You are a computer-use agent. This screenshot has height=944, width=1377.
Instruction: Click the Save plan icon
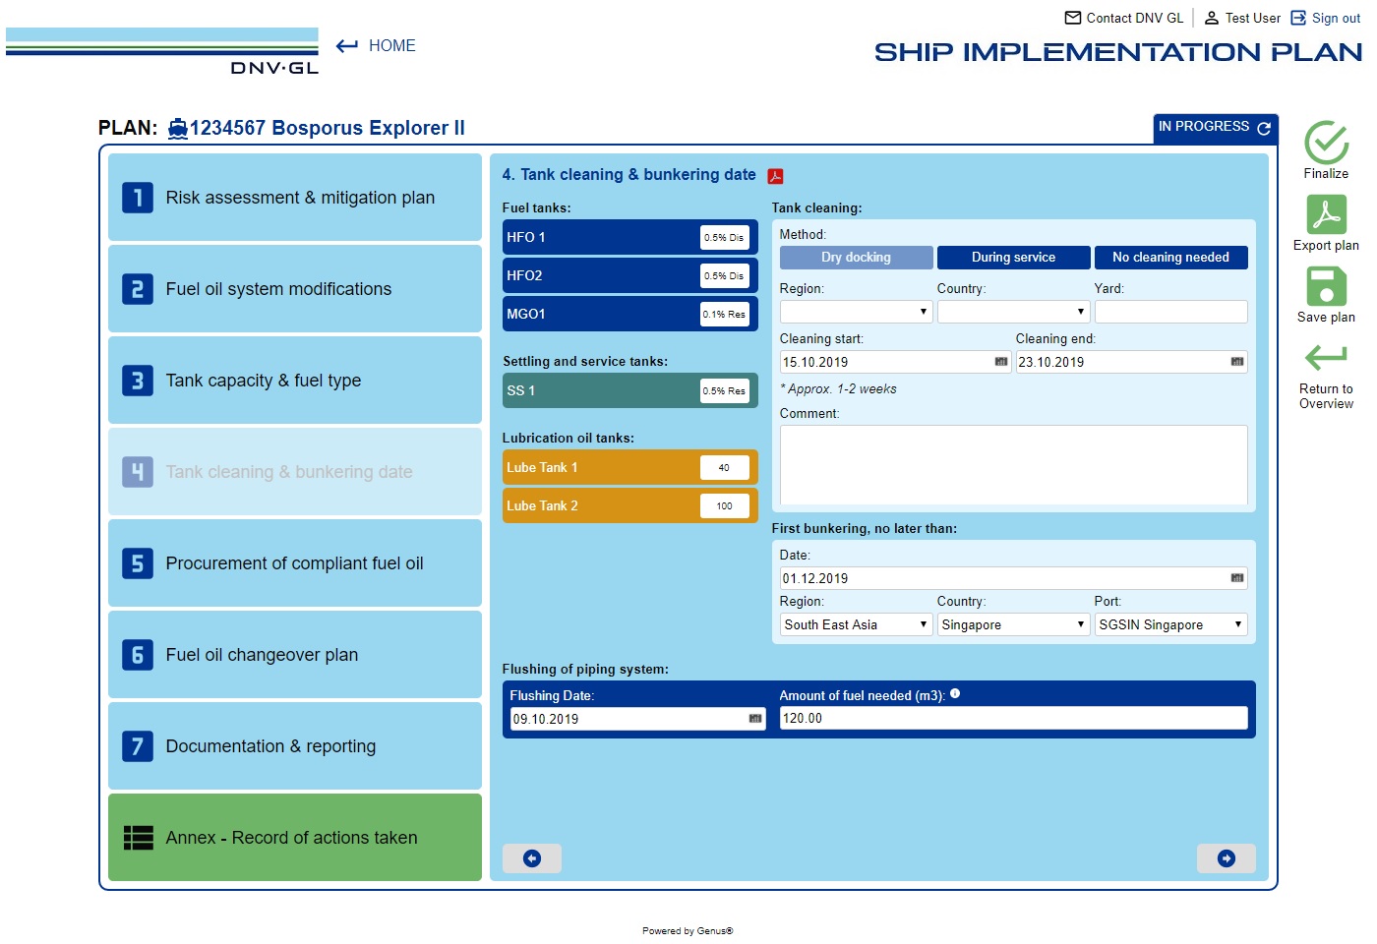[1326, 288]
